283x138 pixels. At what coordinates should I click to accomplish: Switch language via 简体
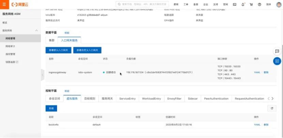click(x=269, y=4)
